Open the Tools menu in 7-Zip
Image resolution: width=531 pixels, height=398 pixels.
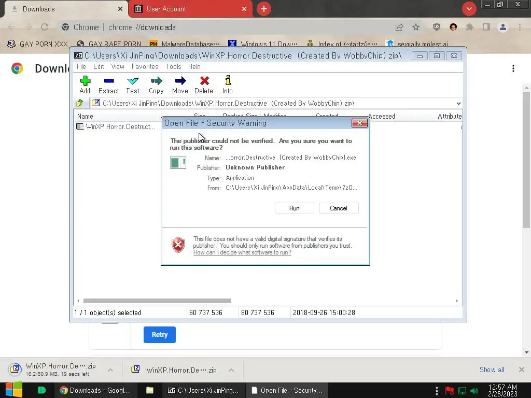pyautogui.click(x=173, y=67)
